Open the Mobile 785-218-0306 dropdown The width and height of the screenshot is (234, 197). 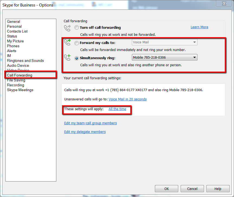tap(165, 58)
